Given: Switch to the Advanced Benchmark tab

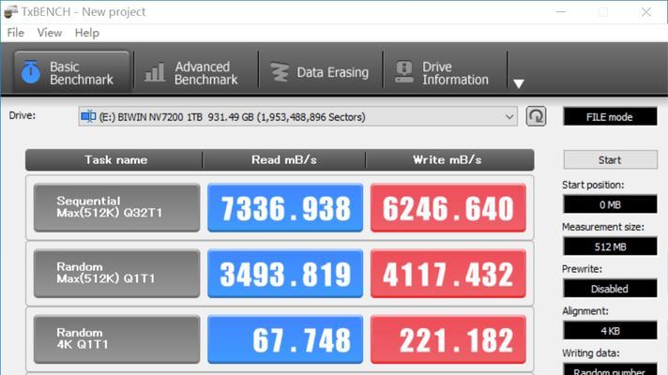Looking at the screenshot, I should coord(196,72).
